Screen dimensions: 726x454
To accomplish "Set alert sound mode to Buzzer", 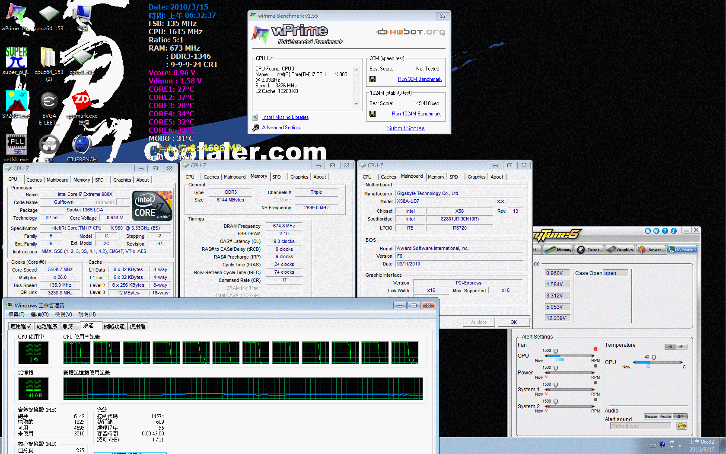I will tap(651, 416).
